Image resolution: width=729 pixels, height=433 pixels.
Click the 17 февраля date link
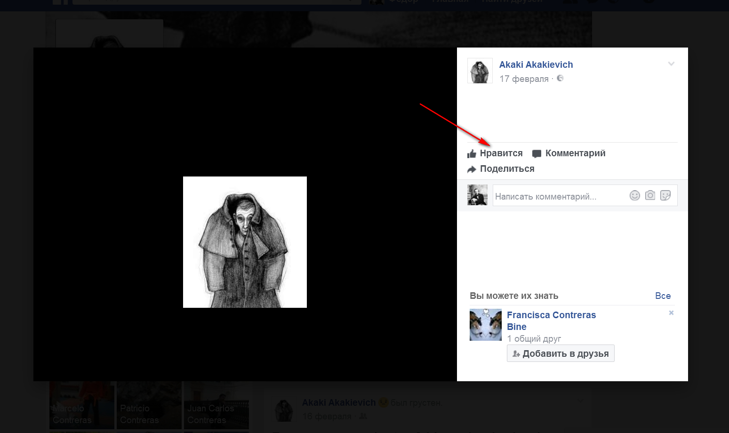coord(524,79)
